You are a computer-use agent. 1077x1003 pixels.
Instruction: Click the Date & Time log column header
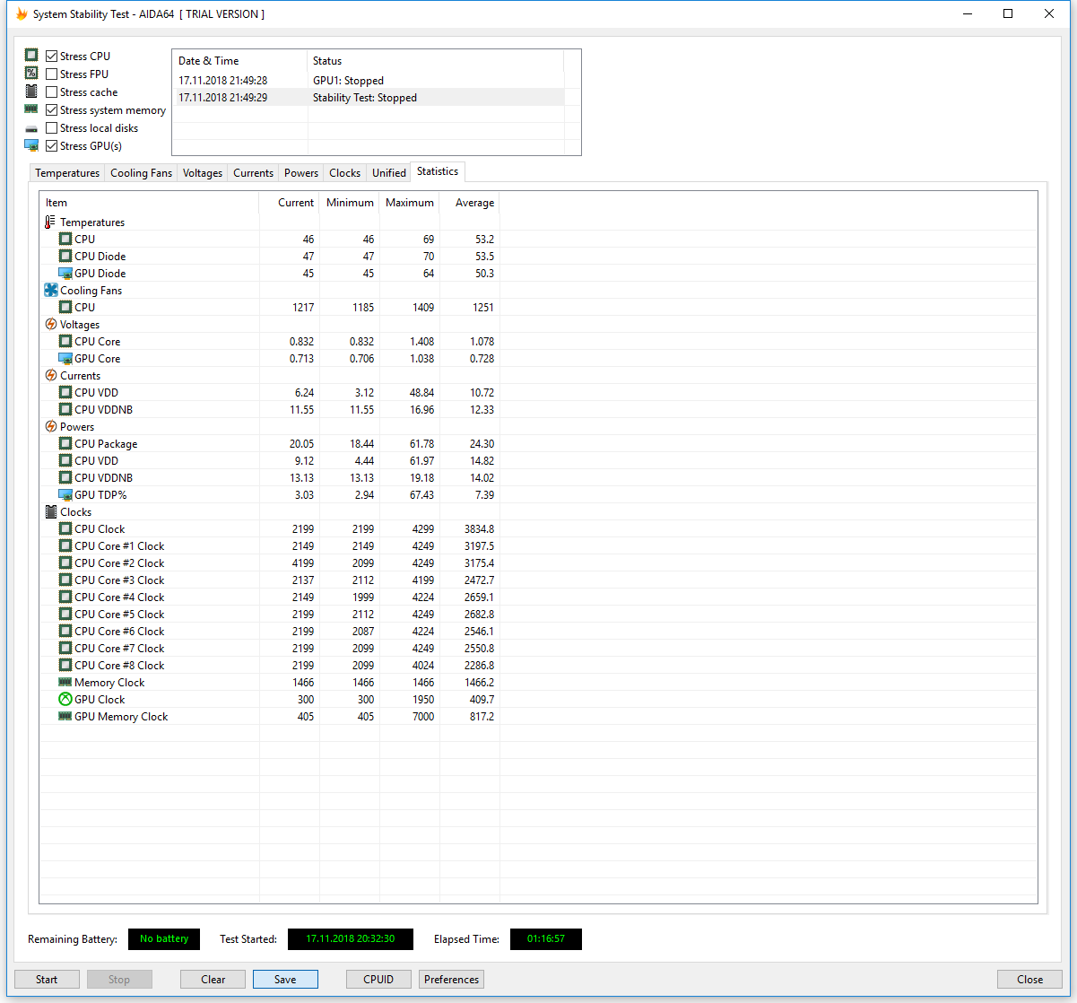coord(239,61)
